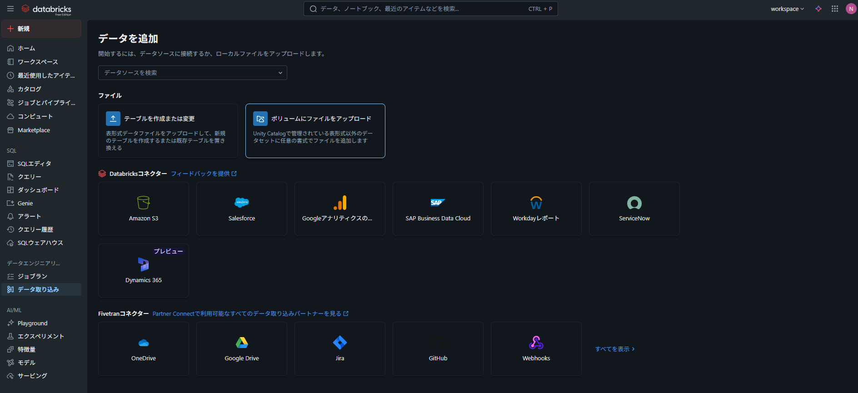This screenshot has width=858, height=393.
Task: Select the SAP Business Data Cloud connector
Action: (x=438, y=209)
